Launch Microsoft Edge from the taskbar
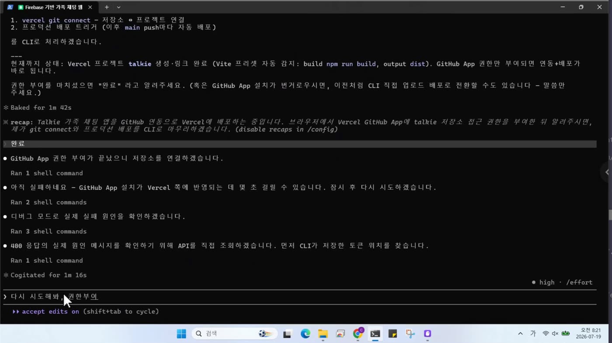 (x=305, y=334)
